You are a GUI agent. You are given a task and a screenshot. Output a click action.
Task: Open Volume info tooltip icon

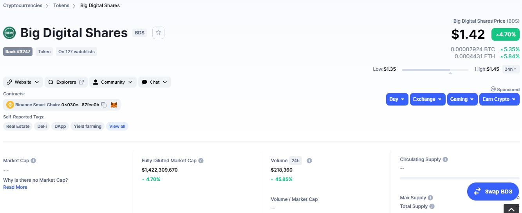309,161
